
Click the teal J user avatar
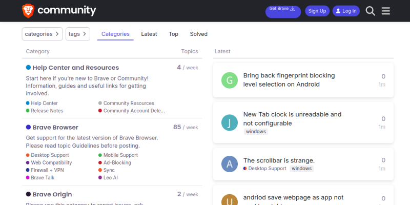(x=230, y=122)
